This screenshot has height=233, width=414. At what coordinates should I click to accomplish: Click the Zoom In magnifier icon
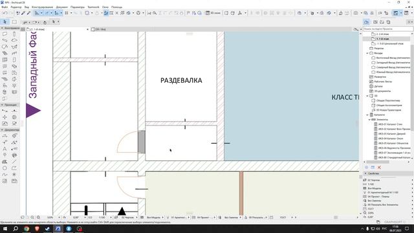click(32, 217)
